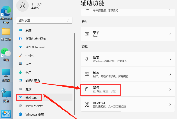Select 应用 in sidebar

(x=44, y=64)
